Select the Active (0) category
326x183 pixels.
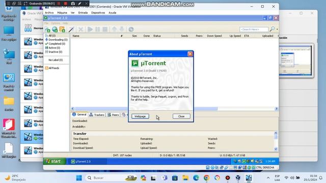52,48
